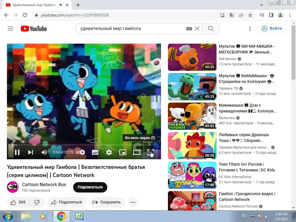Image resolution: width=296 pixels, height=222 pixels.
Task: Open Гамбол Грандиозное видео title
Action: (247, 197)
